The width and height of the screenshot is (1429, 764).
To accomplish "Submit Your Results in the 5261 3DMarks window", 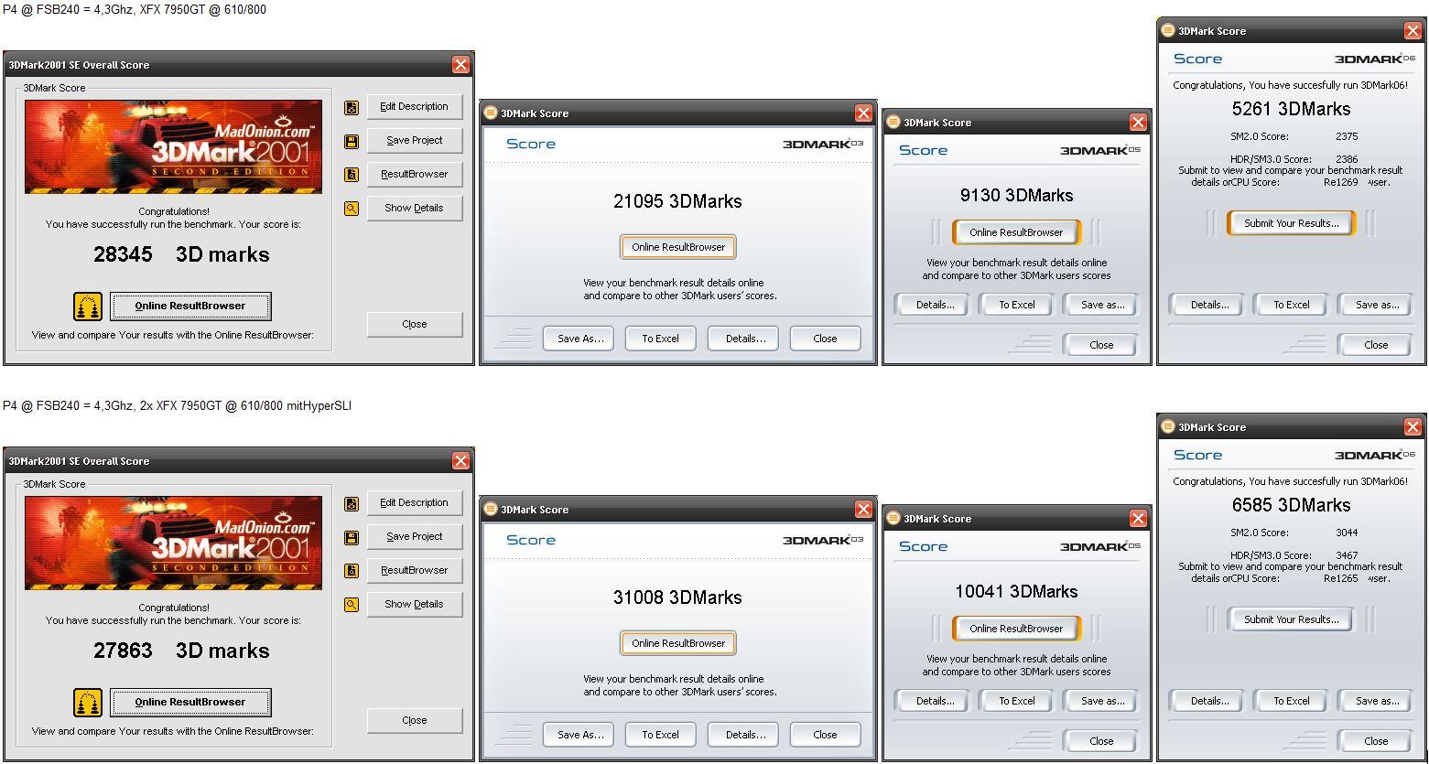I will 1291,223.
